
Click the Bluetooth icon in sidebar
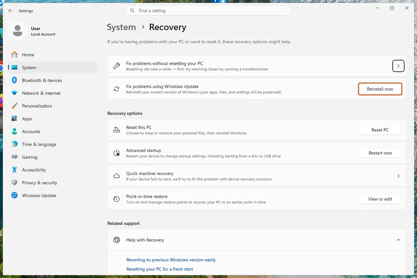(x=14, y=80)
